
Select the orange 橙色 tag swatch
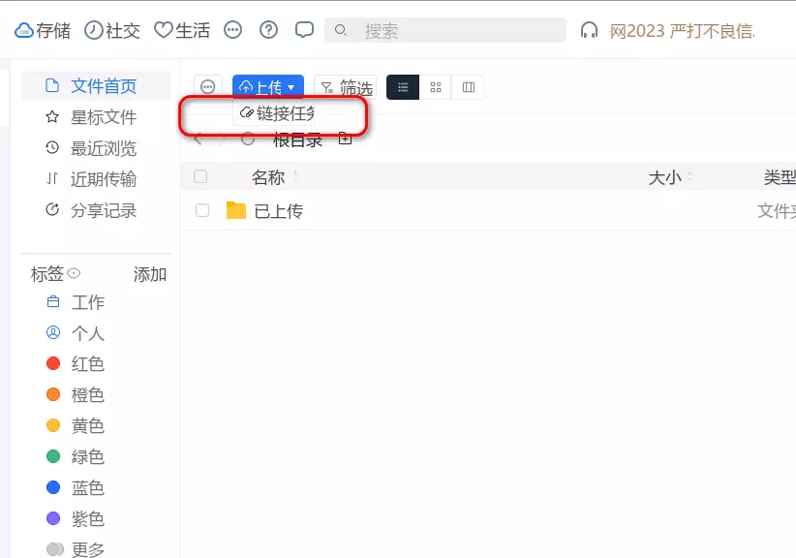click(x=53, y=394)
